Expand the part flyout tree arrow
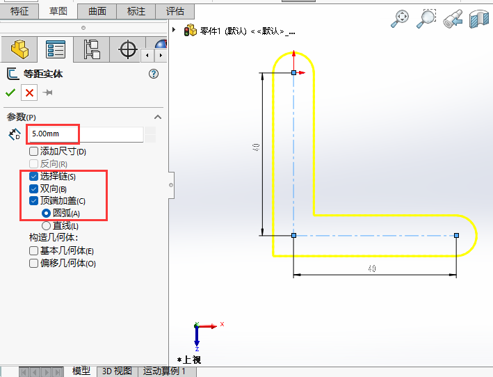Screen dimensions: 493x377 click(x=174, y=29)
